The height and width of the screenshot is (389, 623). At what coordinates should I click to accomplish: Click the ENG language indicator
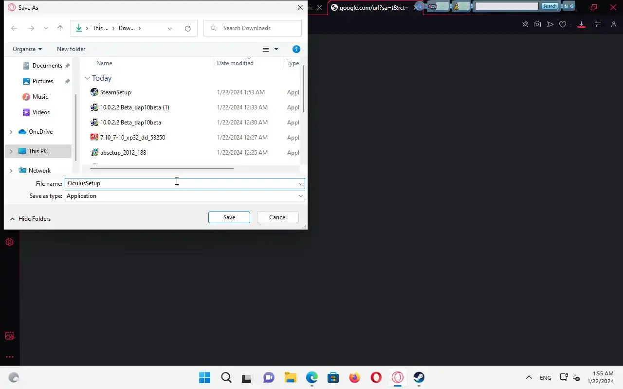pos(546,378)
